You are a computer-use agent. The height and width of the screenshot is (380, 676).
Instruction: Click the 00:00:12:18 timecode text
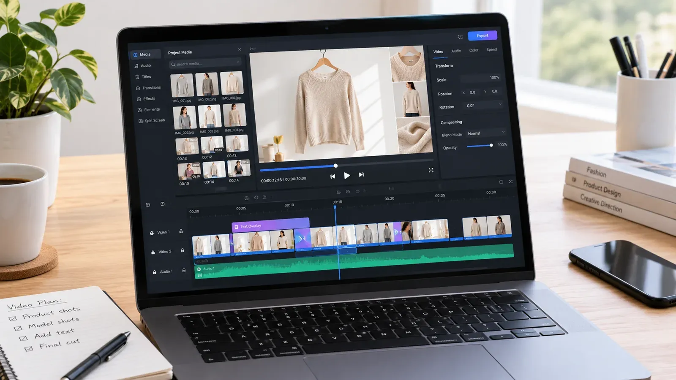[271, 180]
